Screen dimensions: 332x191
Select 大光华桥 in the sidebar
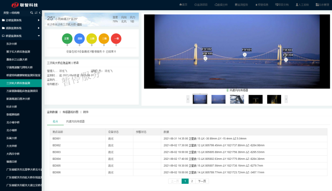(12, 146)
